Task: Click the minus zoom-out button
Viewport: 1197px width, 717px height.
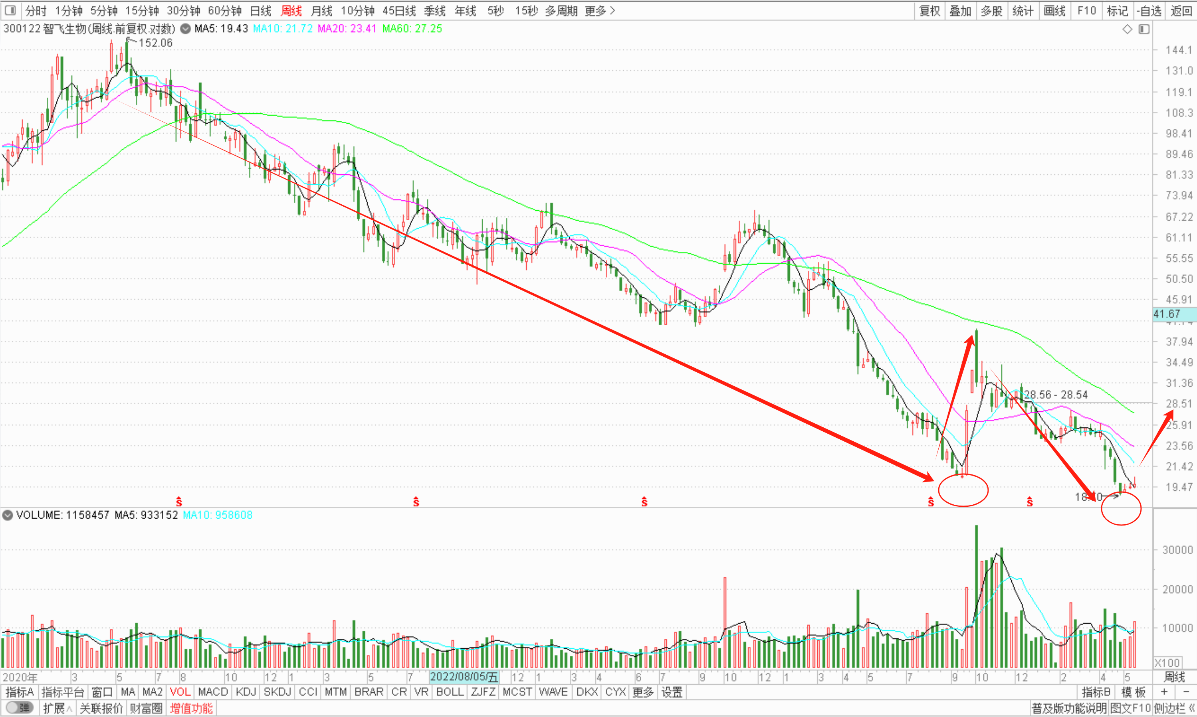Action: [x=1186, y=692]
